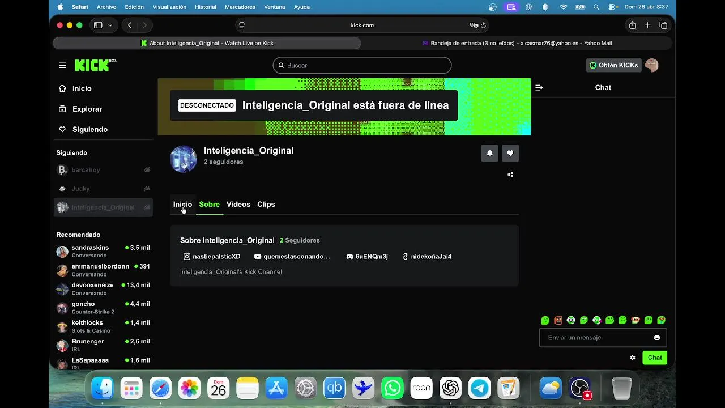Open the recommended channel keithlocks

pyautogui.click(x=104, y=326)
